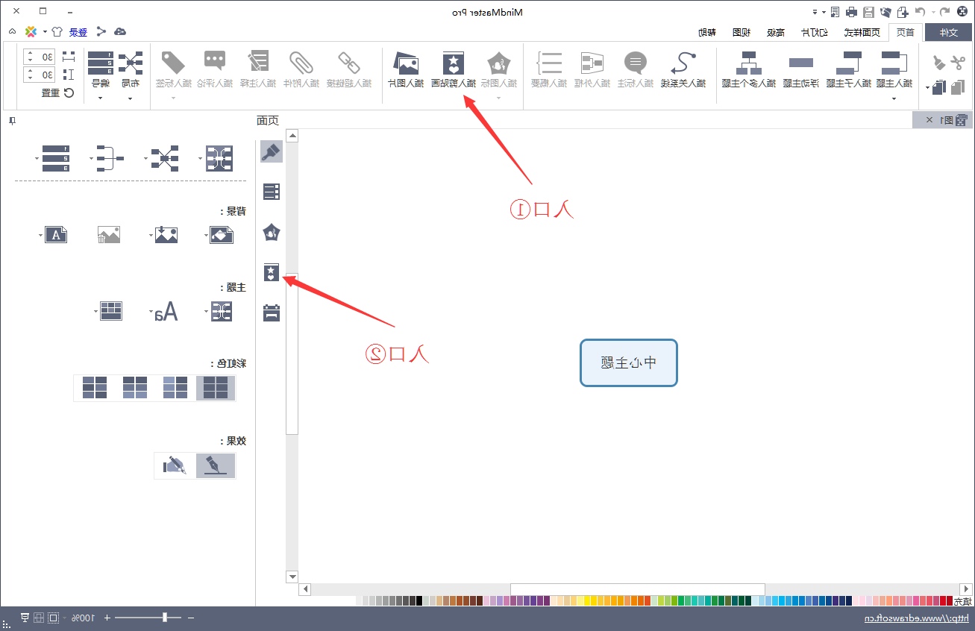Select the pen-line effect option under 效果

pyautogui.click(x=216, y=465)
